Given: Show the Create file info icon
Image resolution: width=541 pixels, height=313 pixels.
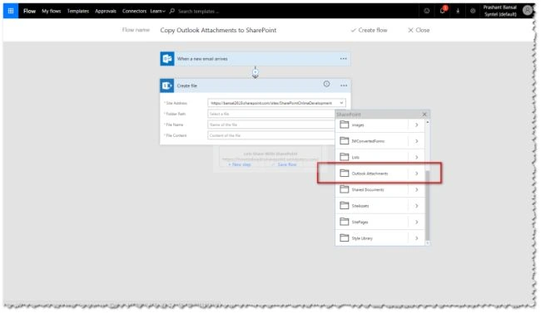Looking at the screenshot, I should click(x=326, y=84).
